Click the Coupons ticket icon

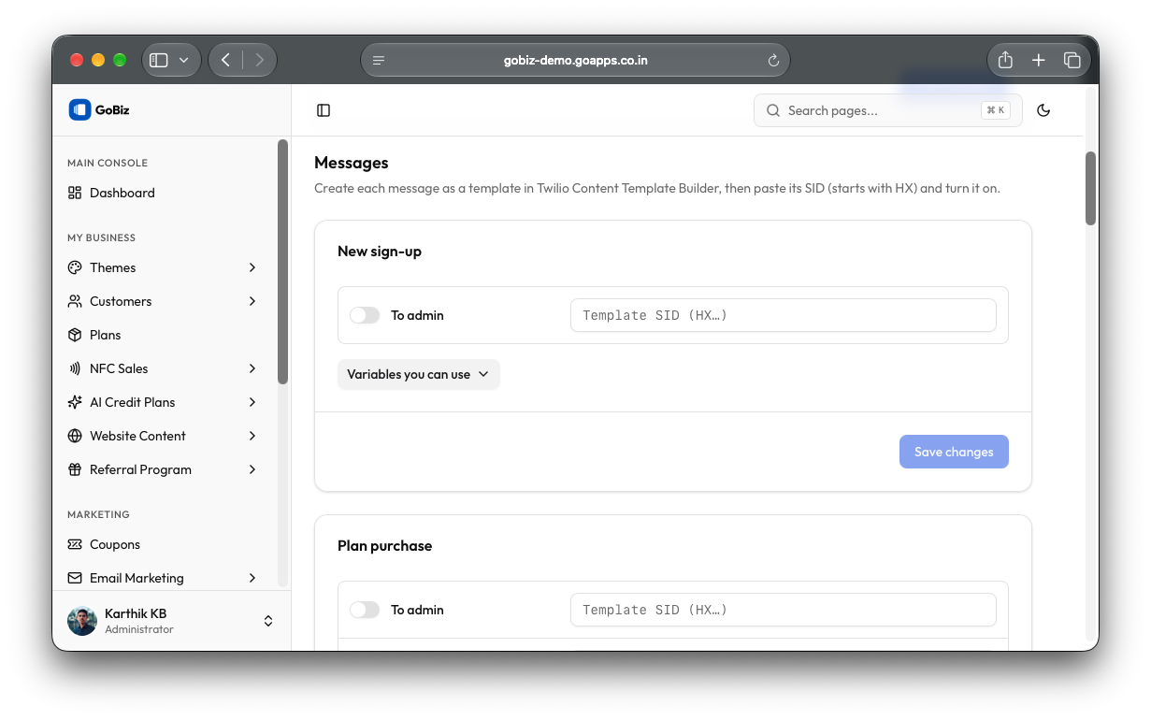pyautogui.click(x=75, y=544)
